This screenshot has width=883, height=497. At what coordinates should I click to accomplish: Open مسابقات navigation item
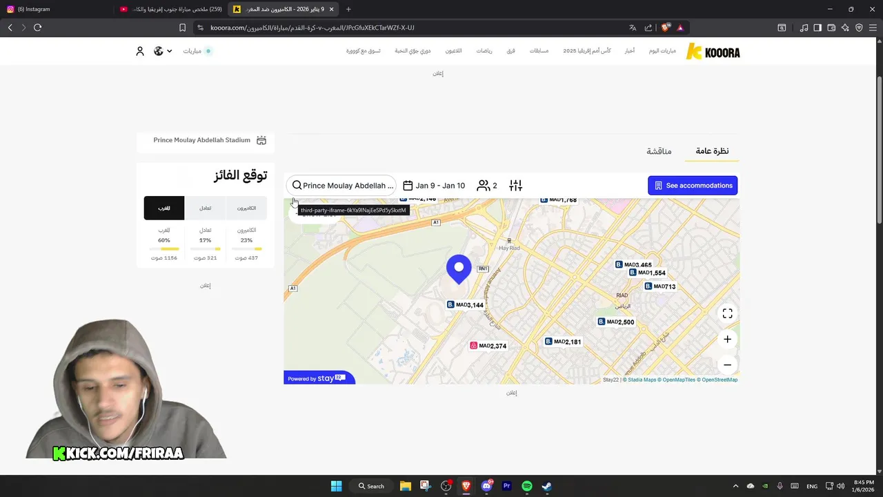[x=539, y=51]
